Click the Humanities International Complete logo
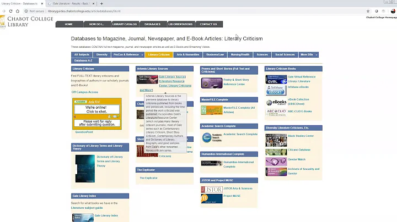The image size is (397, 222). (212, 163)
